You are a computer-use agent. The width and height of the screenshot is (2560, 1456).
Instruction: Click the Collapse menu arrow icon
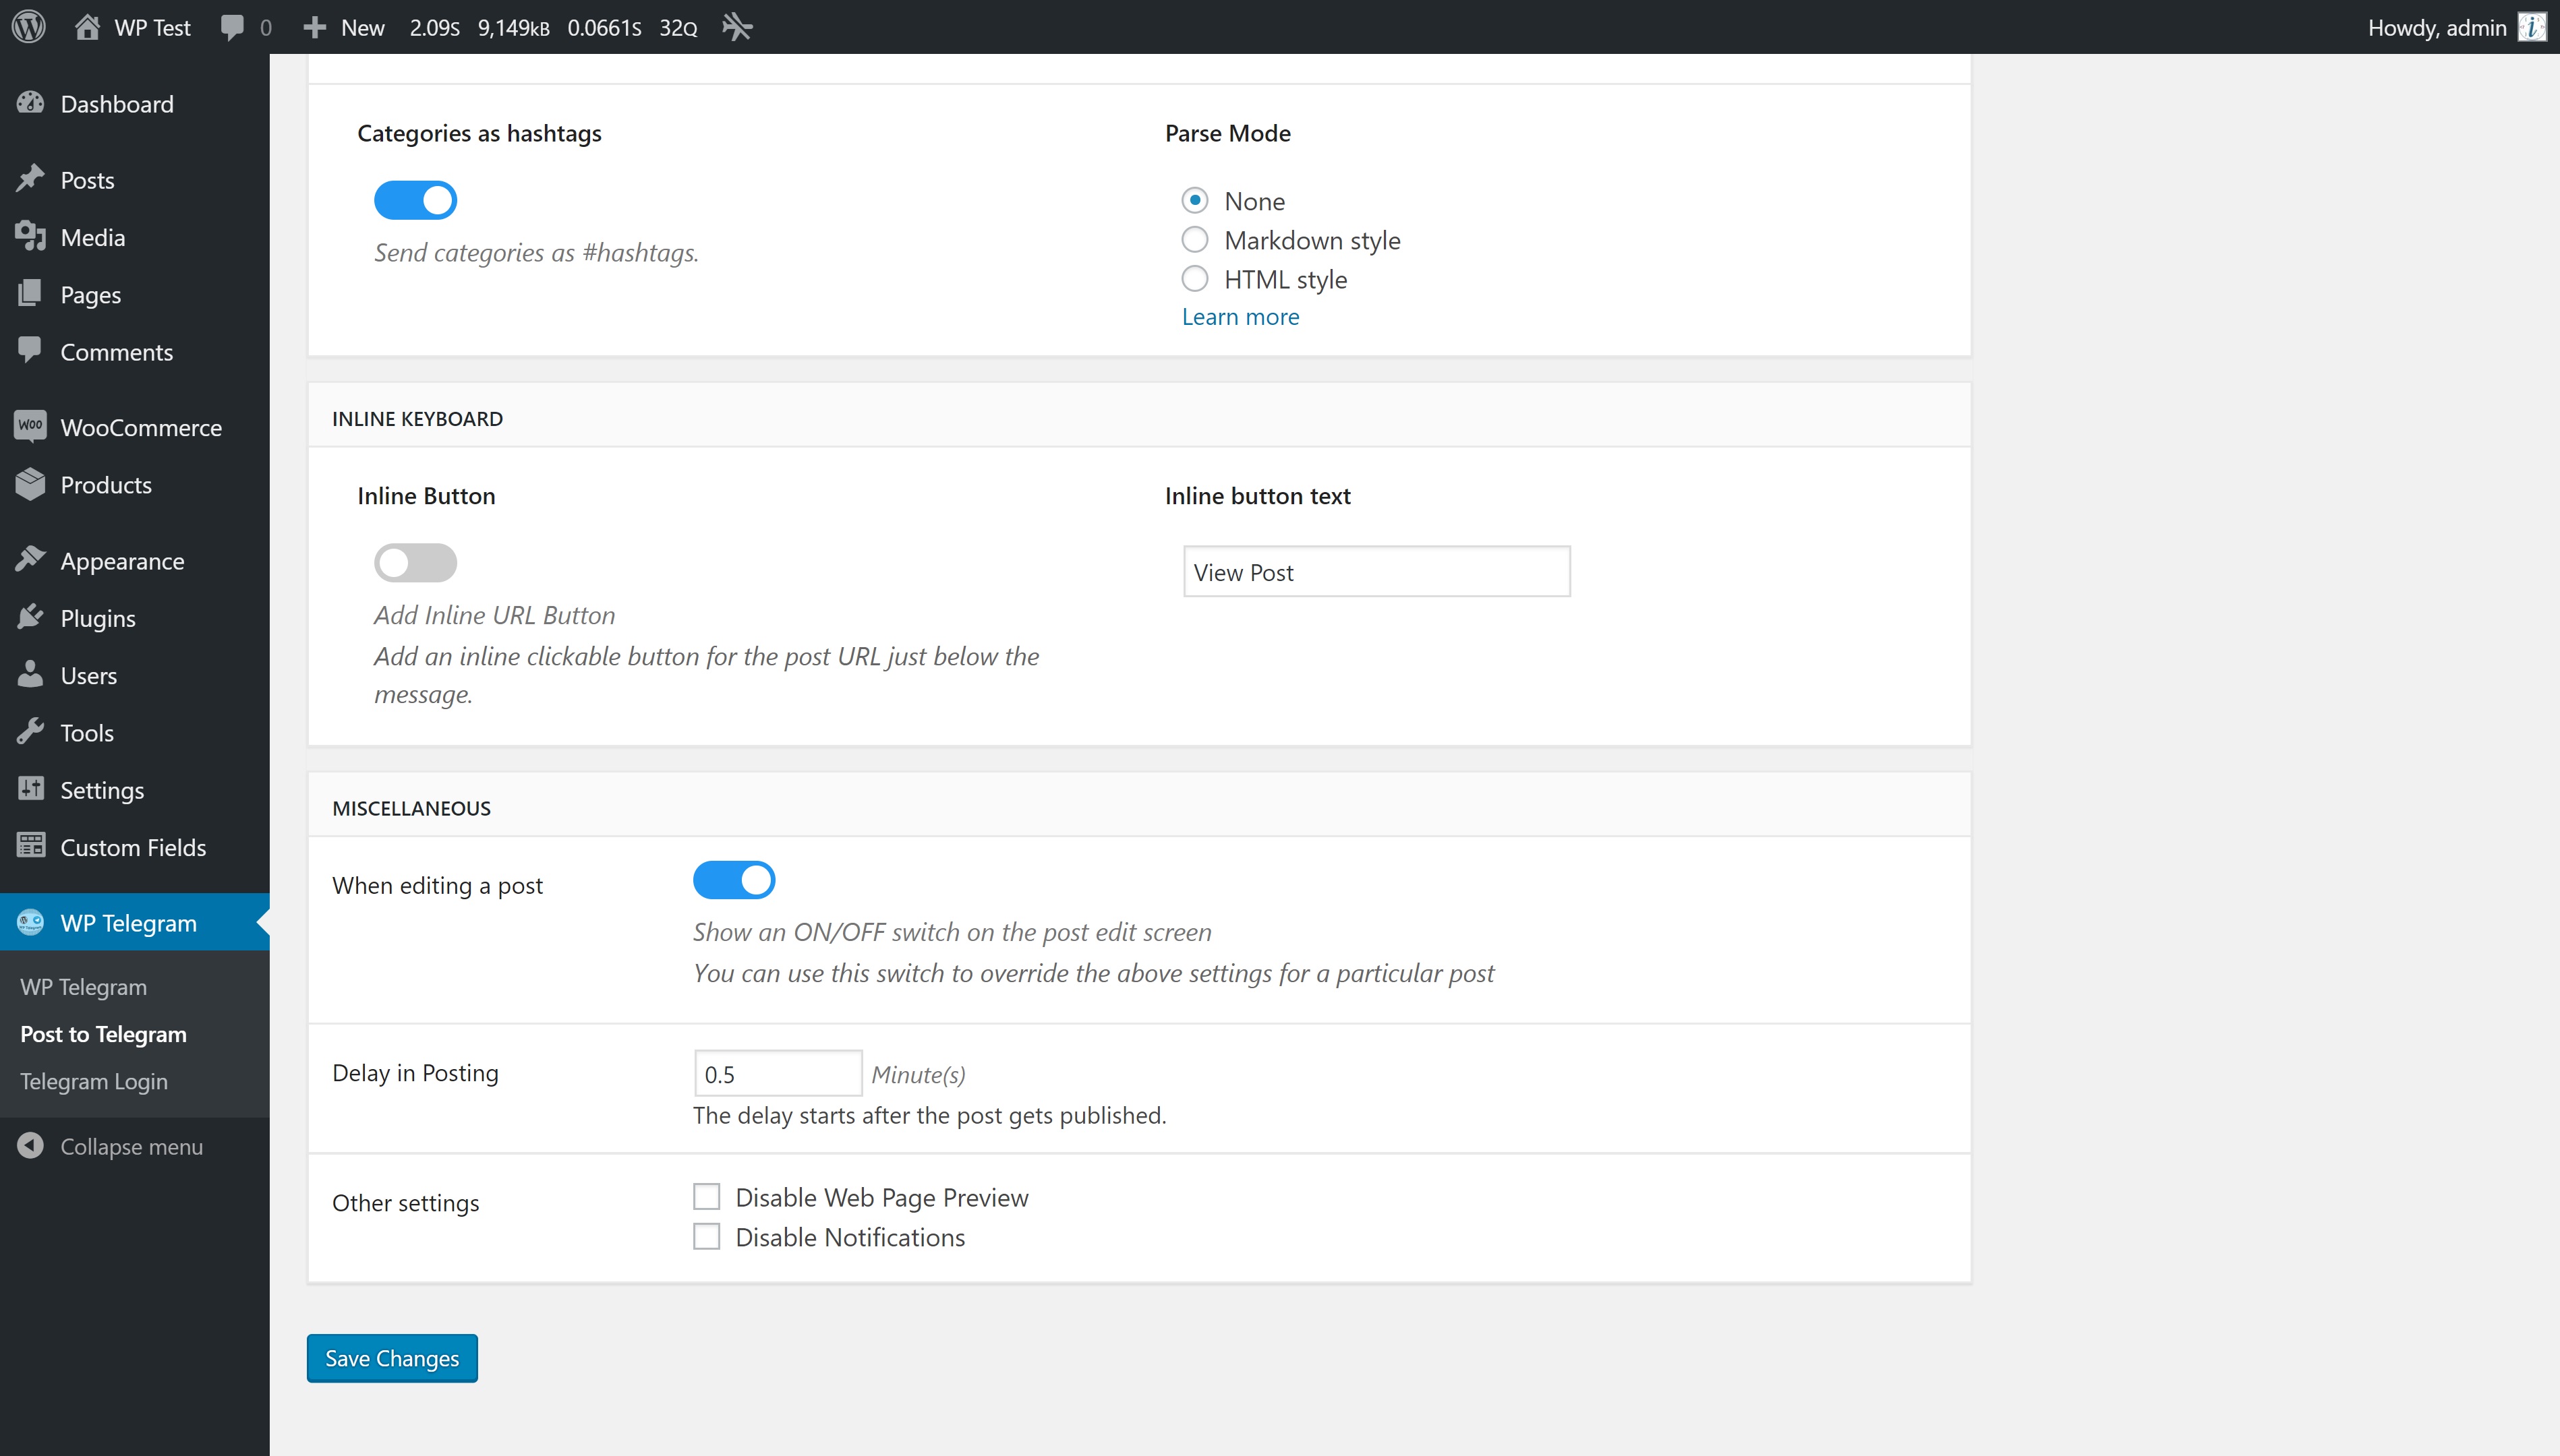click(30, 1146)
